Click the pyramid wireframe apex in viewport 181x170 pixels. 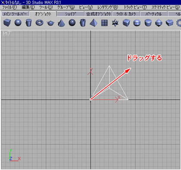point(109,66)
